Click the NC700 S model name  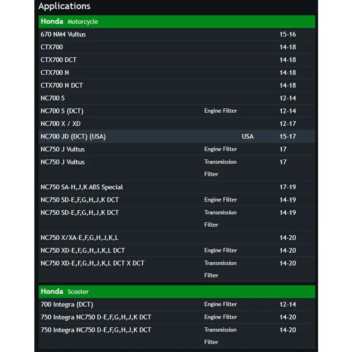coord(52,98)
